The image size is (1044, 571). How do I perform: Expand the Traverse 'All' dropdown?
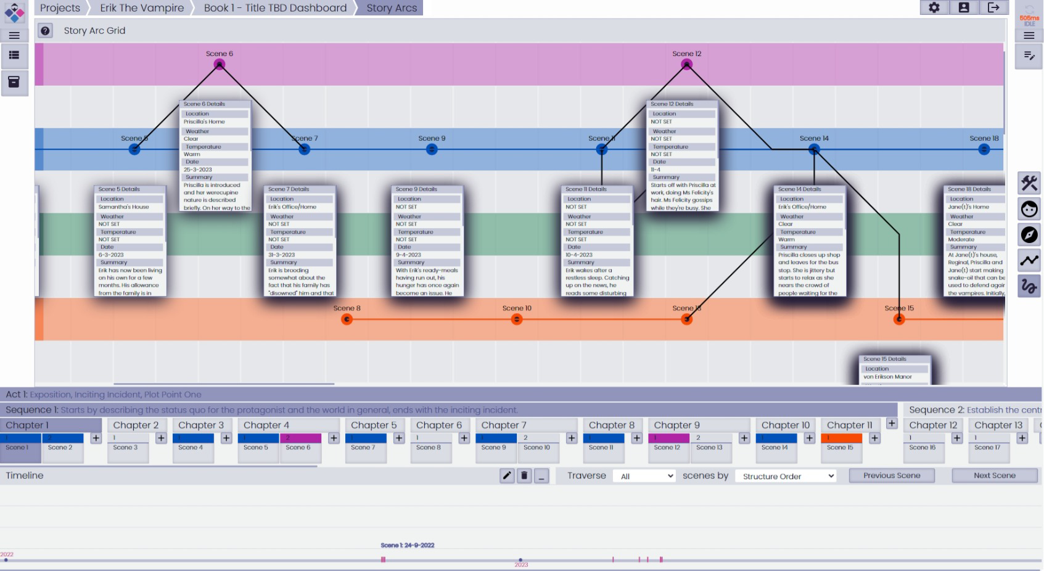[644, 476]
